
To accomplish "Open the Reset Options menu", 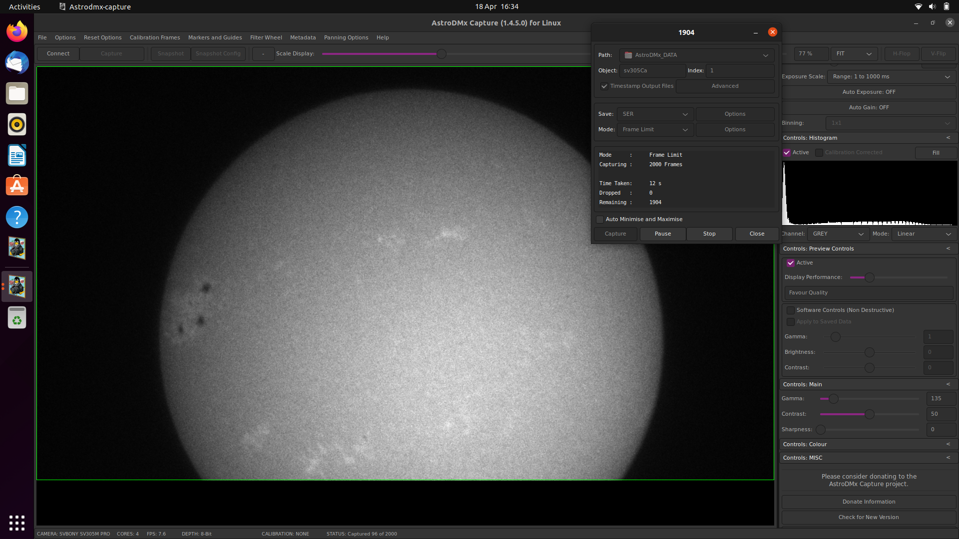I will pos(103,37).
